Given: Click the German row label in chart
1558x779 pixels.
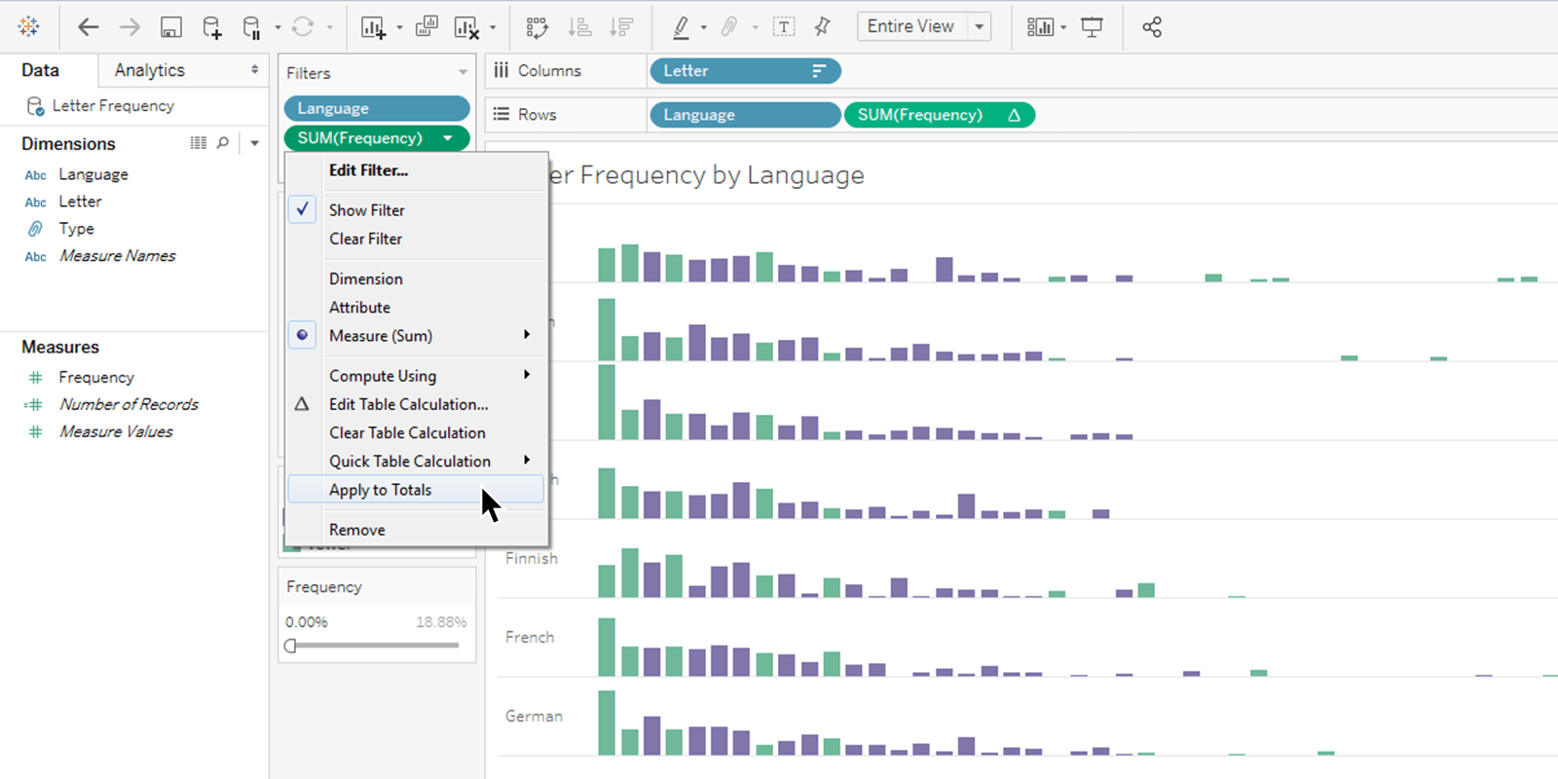Looking at the screenshot, I should pyautogui.click(x=534, y=716).
